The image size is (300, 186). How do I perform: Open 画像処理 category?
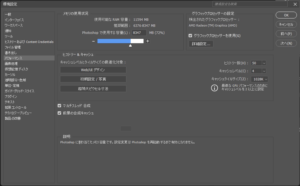point(29,64)
